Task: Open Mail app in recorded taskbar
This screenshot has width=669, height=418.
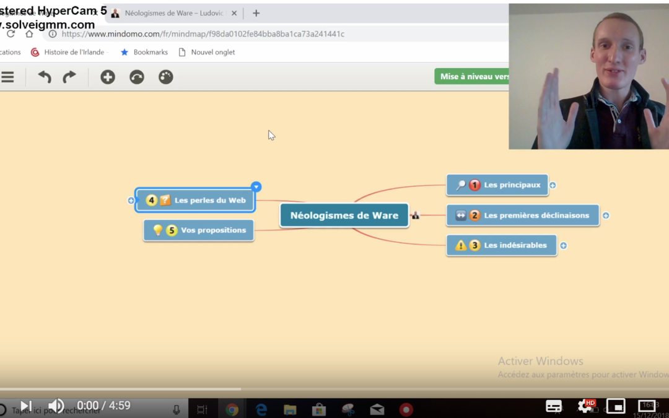Action: tap(377, 410)
